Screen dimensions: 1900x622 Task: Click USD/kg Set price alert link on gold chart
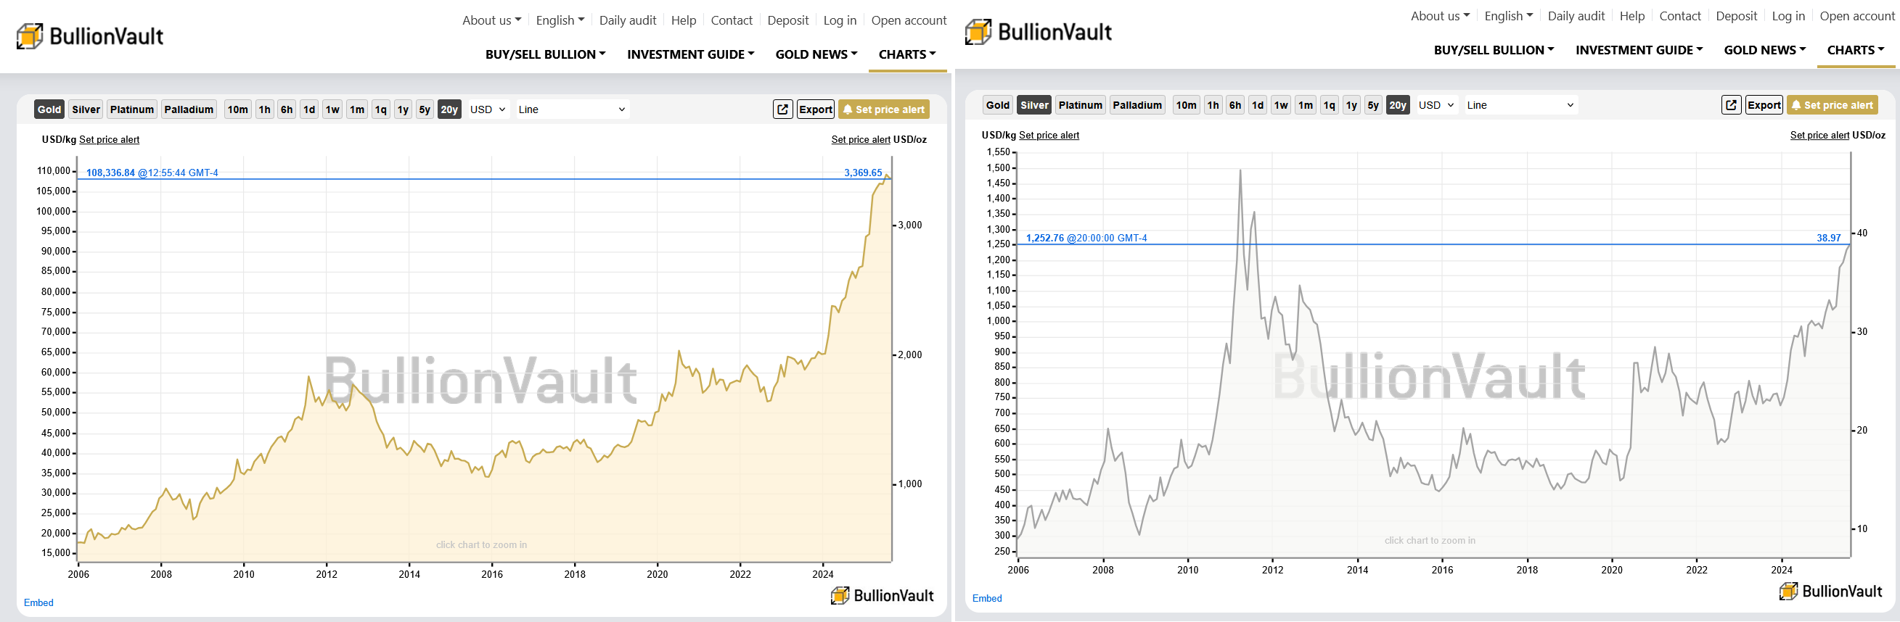tap(109, 139)
